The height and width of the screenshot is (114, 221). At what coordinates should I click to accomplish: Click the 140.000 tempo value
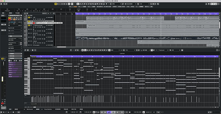[x=148, y=112]
